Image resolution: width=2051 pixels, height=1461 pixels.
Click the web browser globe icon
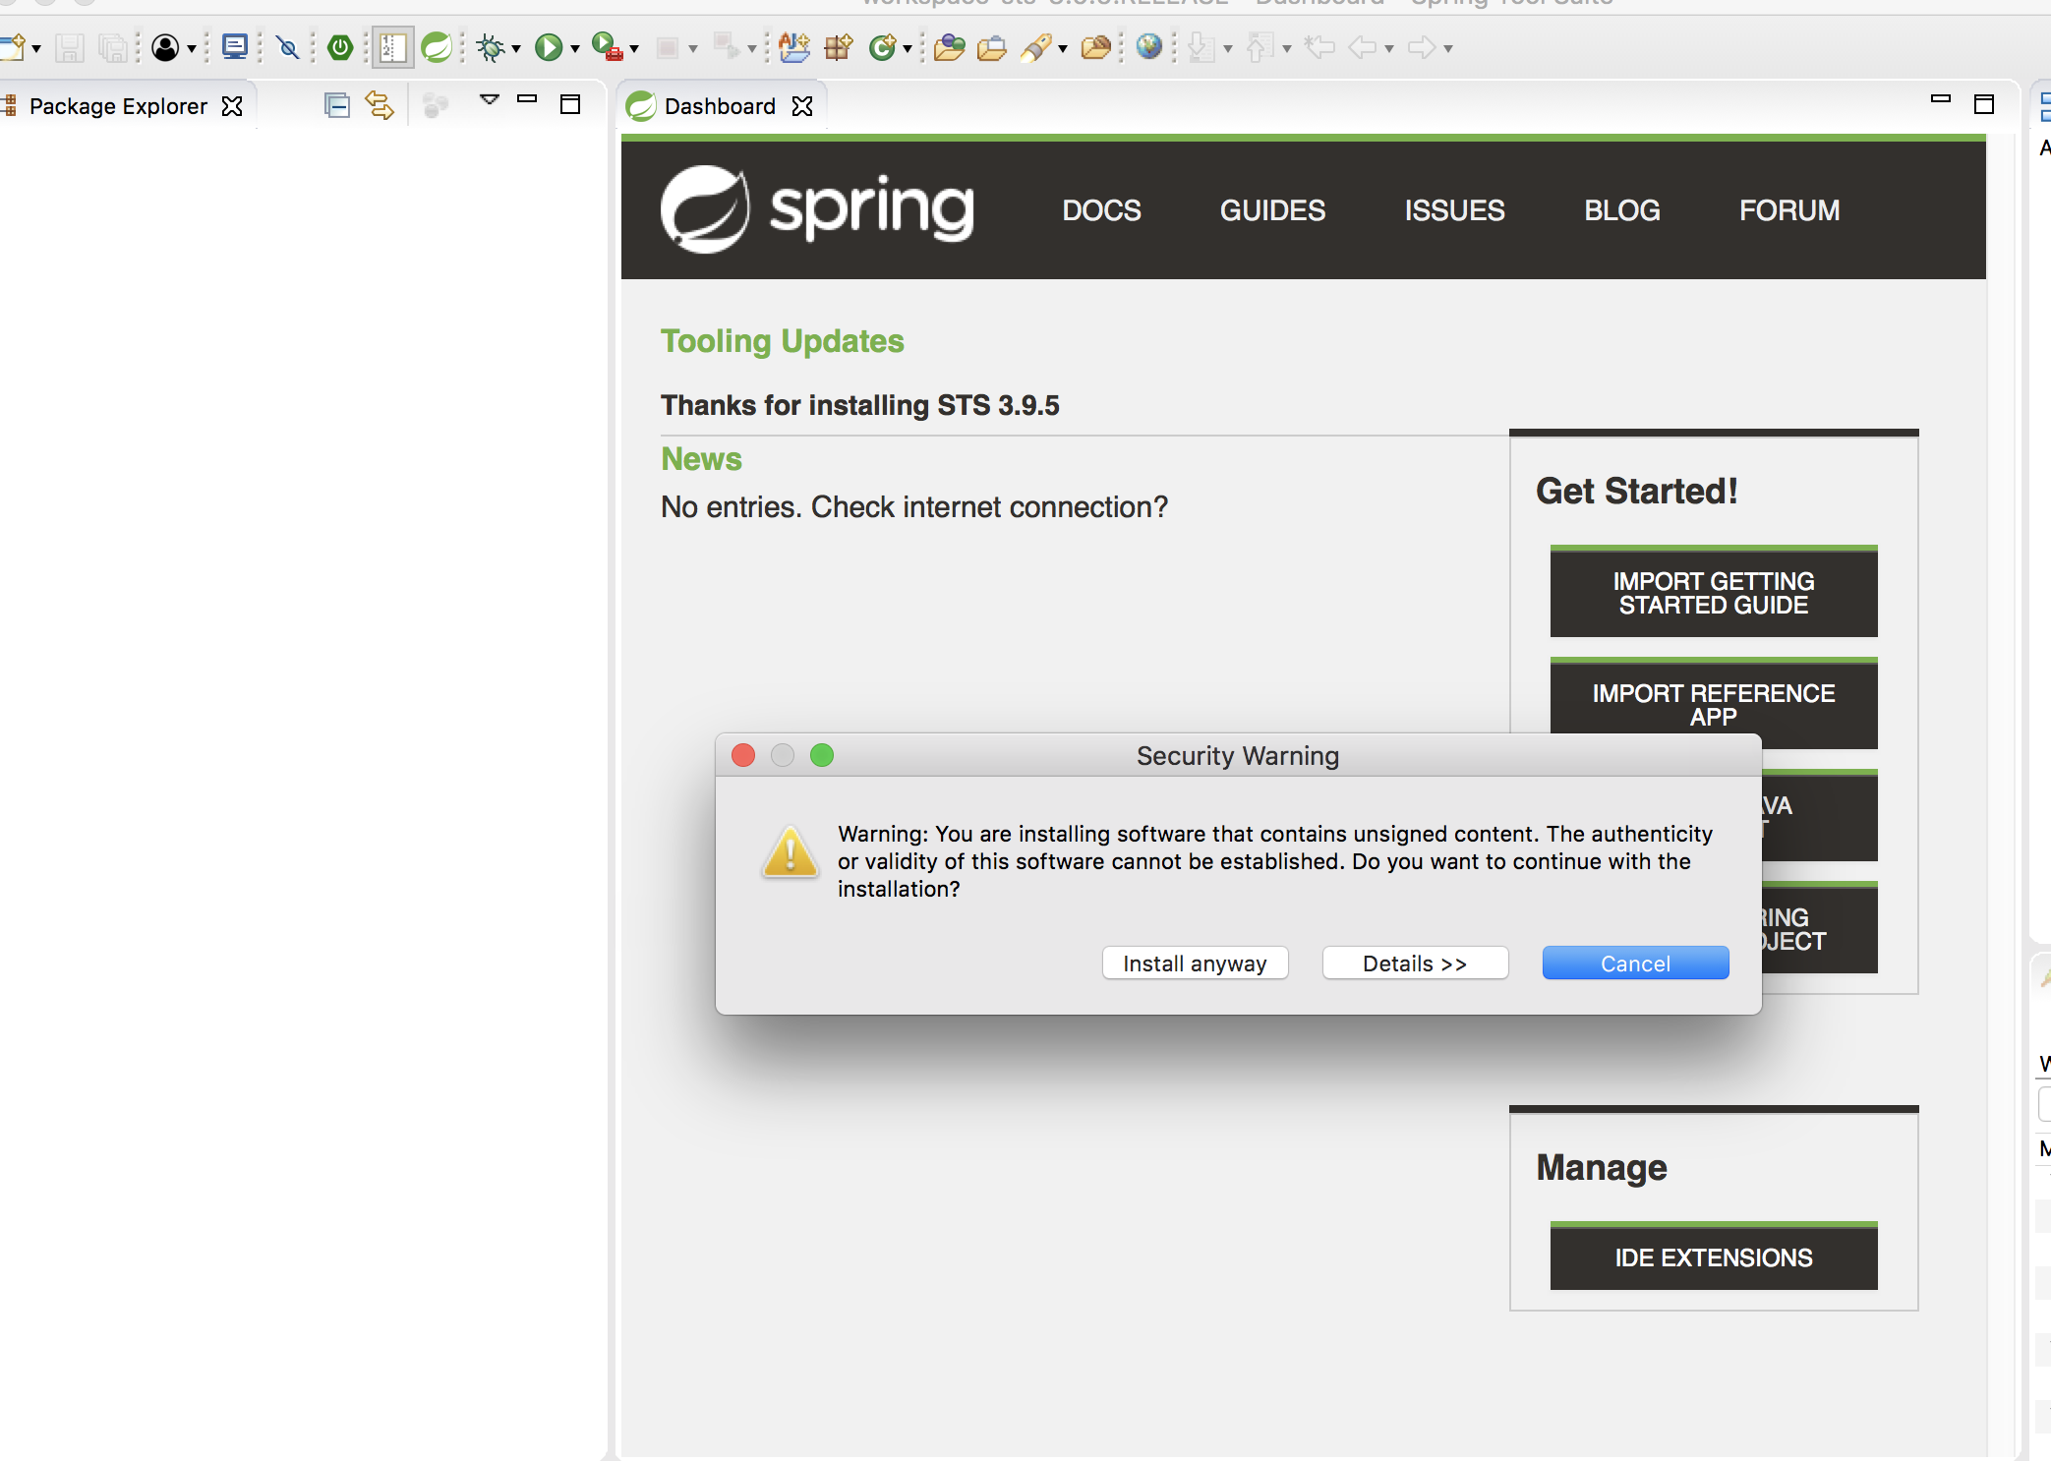point(1148,47)
